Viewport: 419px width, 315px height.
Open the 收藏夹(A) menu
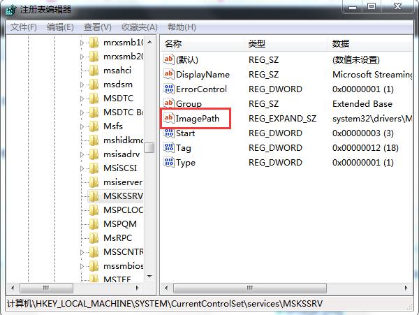pos(140,27)
